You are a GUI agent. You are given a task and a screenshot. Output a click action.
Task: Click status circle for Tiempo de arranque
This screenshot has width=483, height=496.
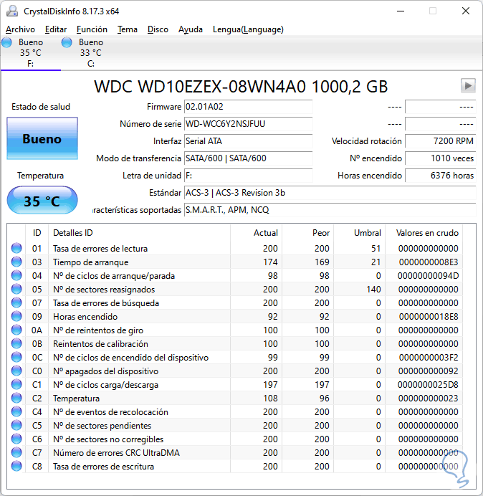pos(16,262)
